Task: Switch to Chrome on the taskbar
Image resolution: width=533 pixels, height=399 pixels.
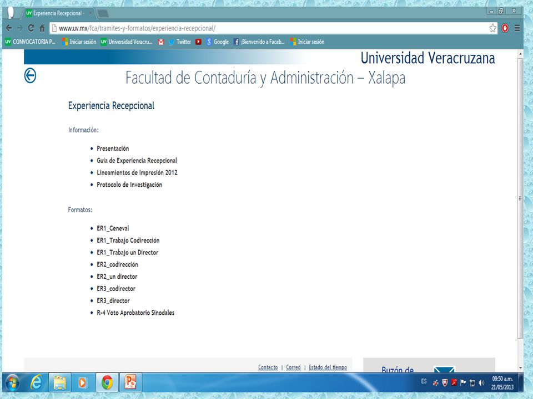Action: (107, 383)
